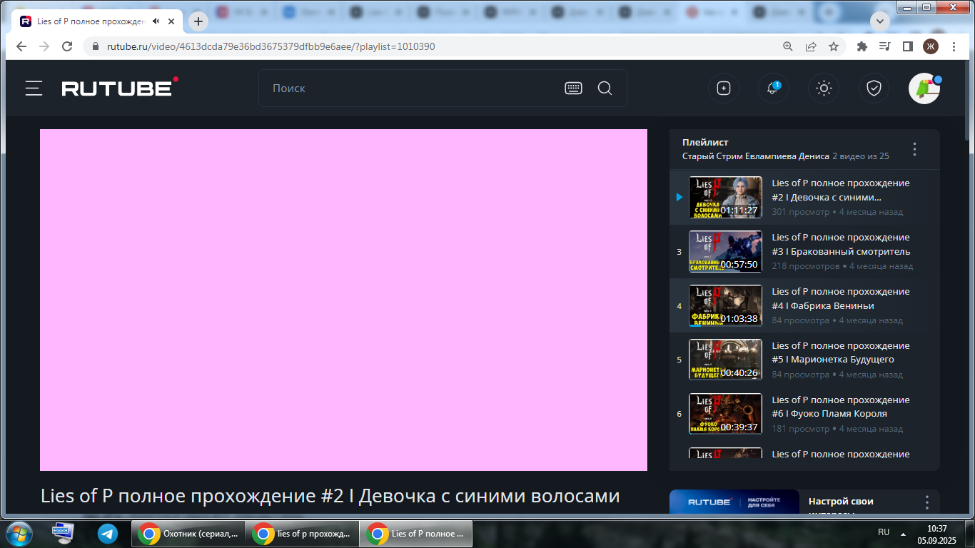Open video #3 Бракованный смотритель
Viewport: 975px width, 548px height.
[x=840, y=244]
